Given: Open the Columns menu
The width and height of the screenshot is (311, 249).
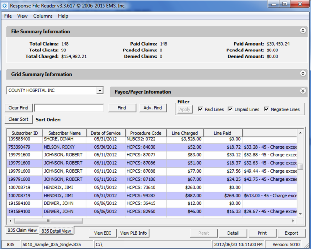Looking at the screenshot, I should (x=43, y=16).
